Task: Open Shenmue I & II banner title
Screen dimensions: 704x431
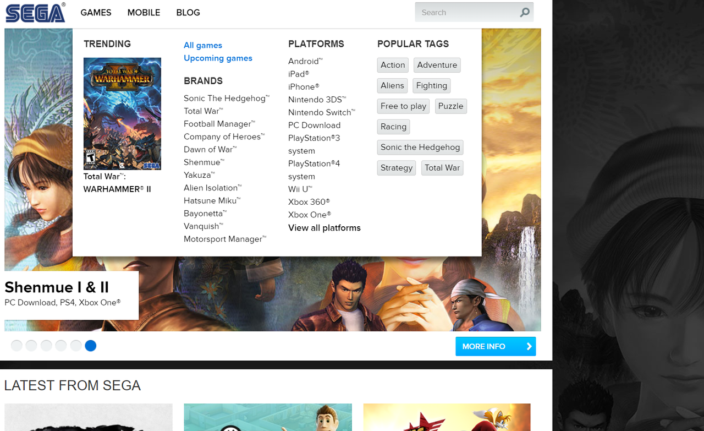Action: click(x=57, y=287)
